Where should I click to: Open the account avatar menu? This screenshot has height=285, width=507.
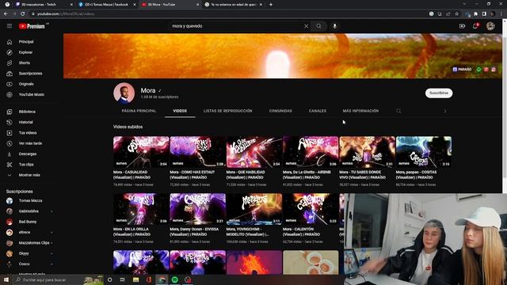click(x=490, y=26)
